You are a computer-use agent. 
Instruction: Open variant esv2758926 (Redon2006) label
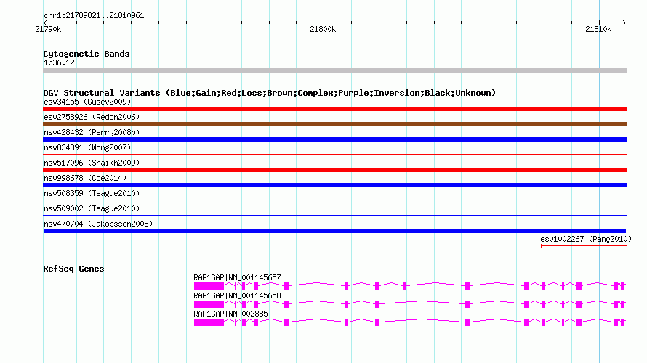[x=92, y=117]
